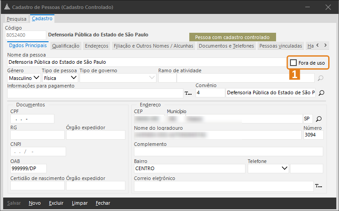Image resolution: width=339 pixels, height=211 pixels.
Task: Click the Salvar button
Action: [14, 203]
